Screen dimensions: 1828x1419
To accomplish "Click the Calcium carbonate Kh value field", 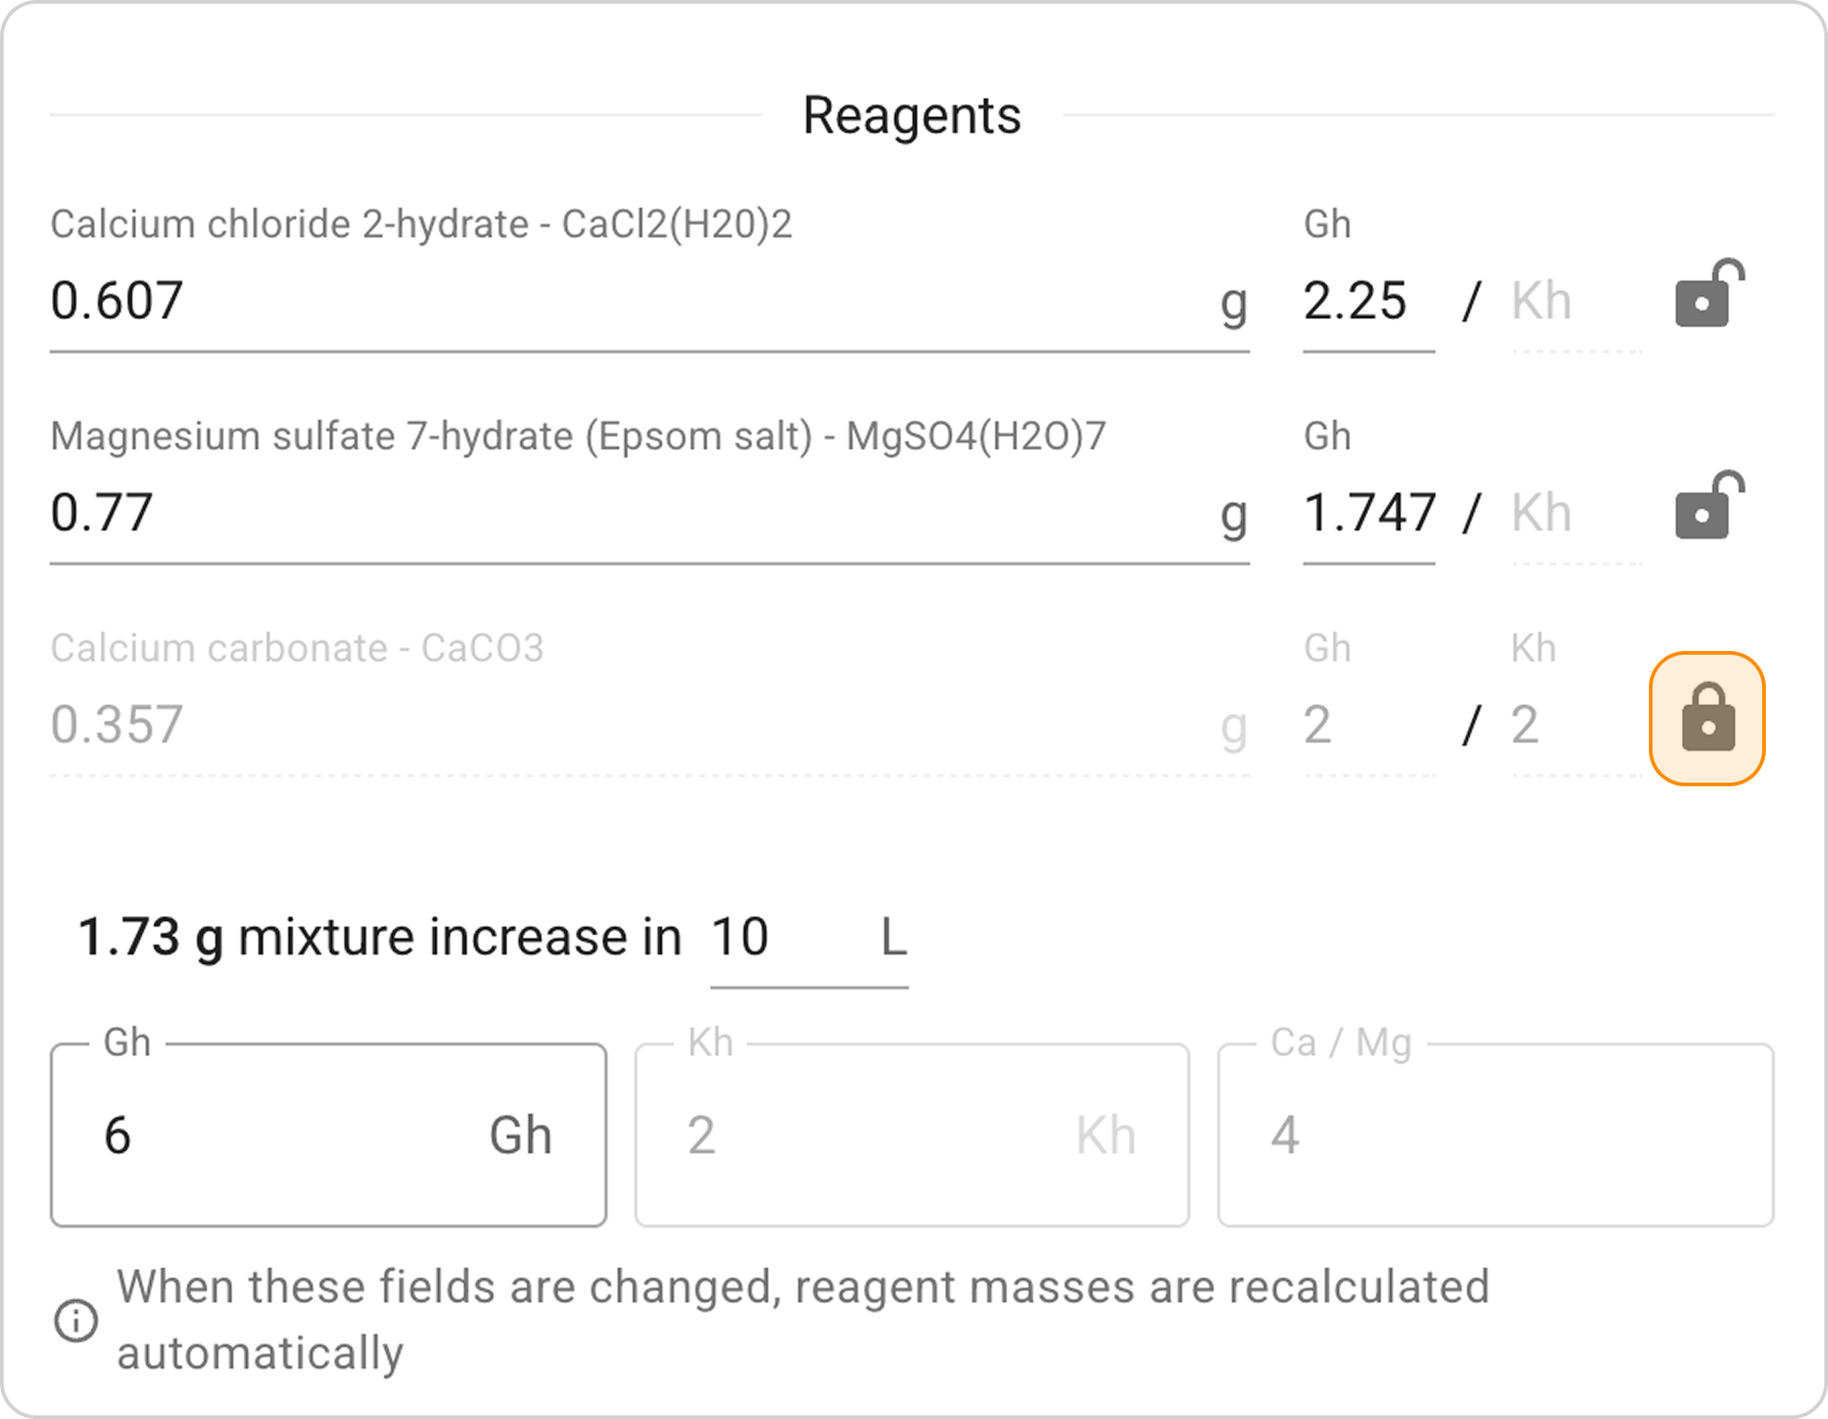I will pyautogui.click(x=1575, y=725).
